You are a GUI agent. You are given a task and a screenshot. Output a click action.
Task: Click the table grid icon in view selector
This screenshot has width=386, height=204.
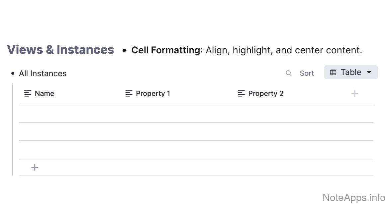tap(333, 72)
